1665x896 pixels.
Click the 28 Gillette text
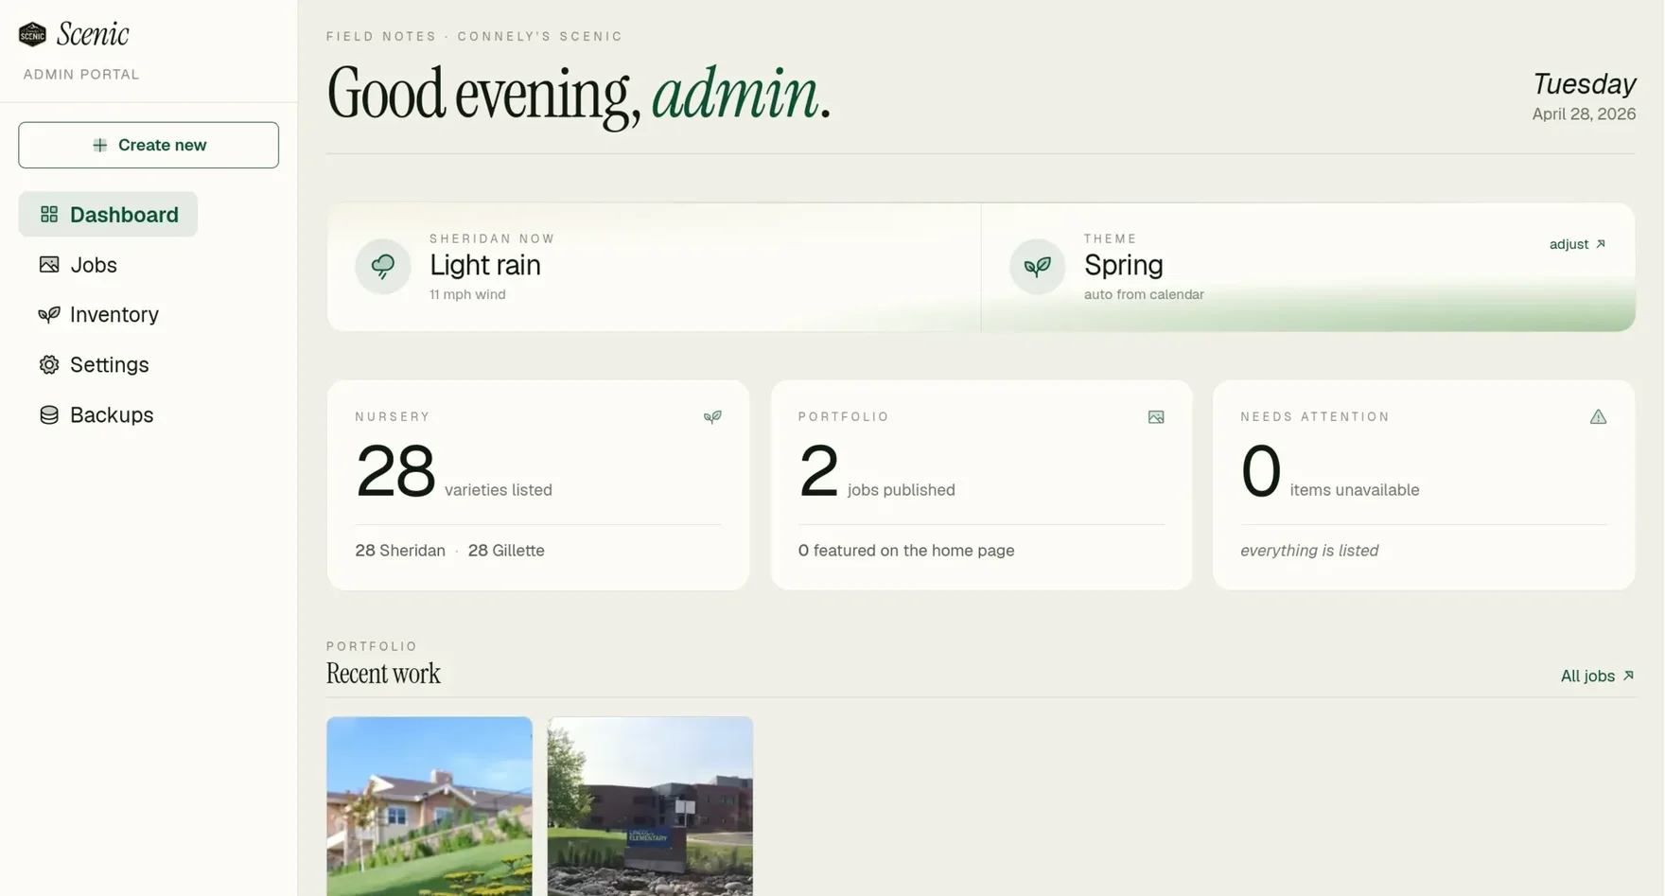(506, 551)
